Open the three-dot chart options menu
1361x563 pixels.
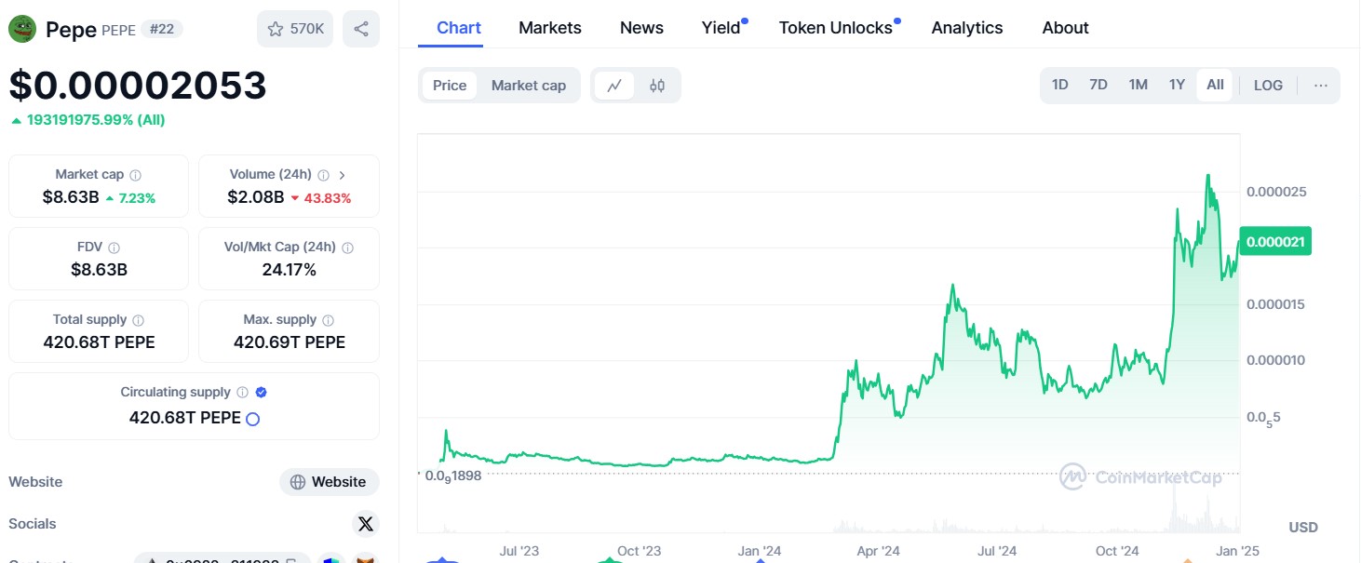(x=1321, y=86)
